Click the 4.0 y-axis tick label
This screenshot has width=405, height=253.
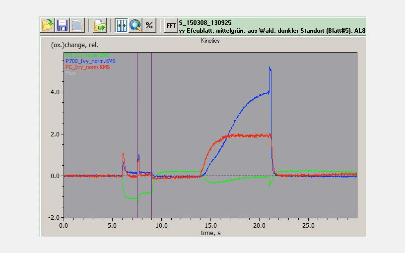pyautogui.click(x=55, y=92)
